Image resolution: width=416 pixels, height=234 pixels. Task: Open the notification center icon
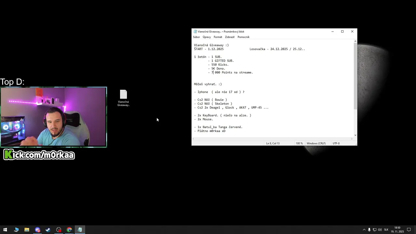pyautogui.click(x=409, y=230)
